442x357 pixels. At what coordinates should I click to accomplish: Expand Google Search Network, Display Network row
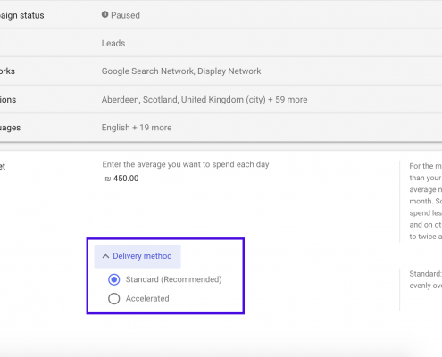(x=221, y=71)
